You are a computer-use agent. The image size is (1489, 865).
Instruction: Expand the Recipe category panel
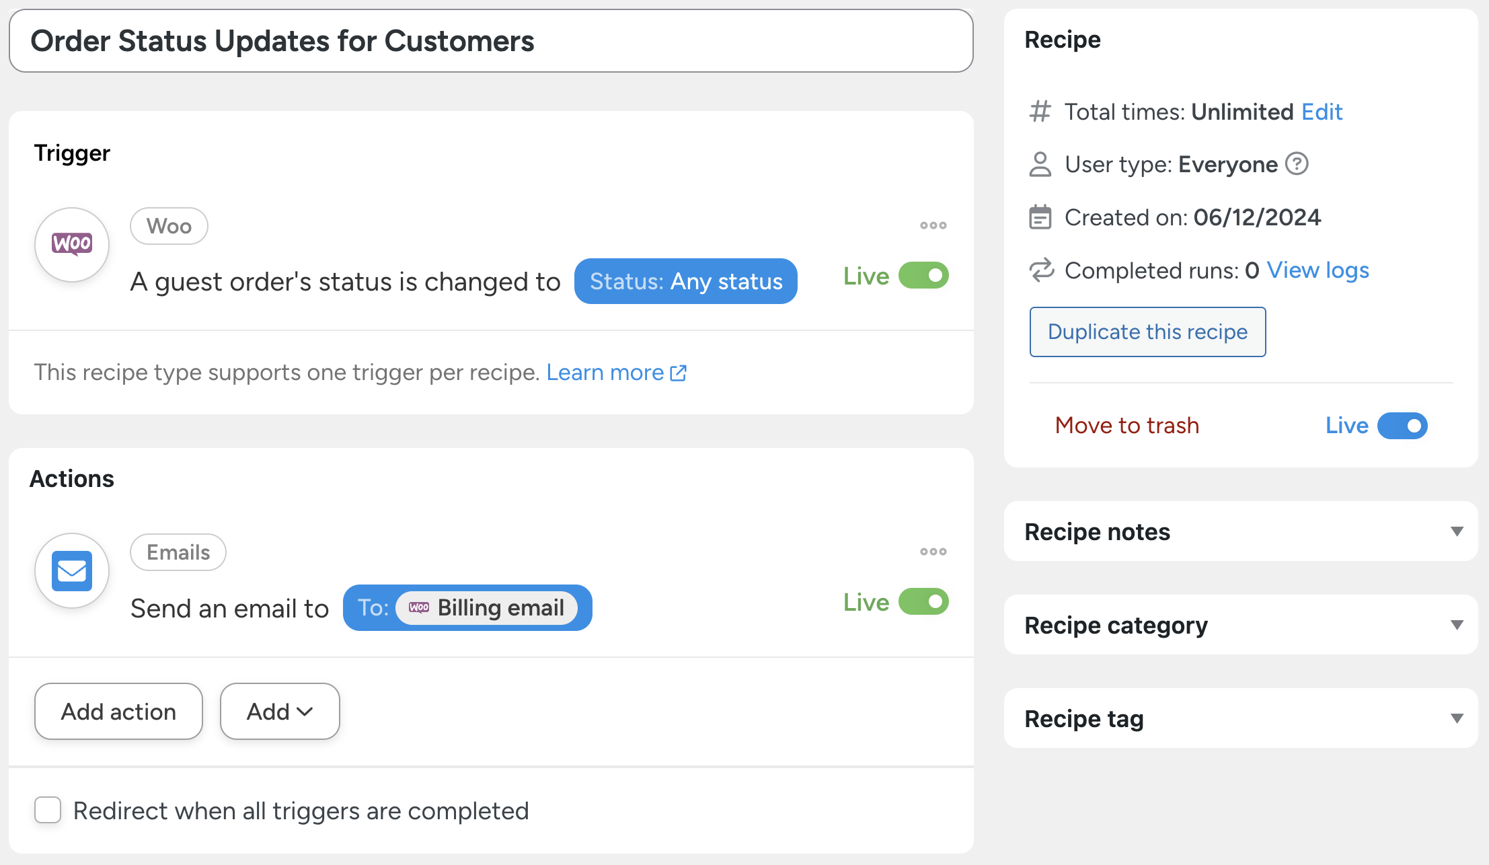[1457, 625]
